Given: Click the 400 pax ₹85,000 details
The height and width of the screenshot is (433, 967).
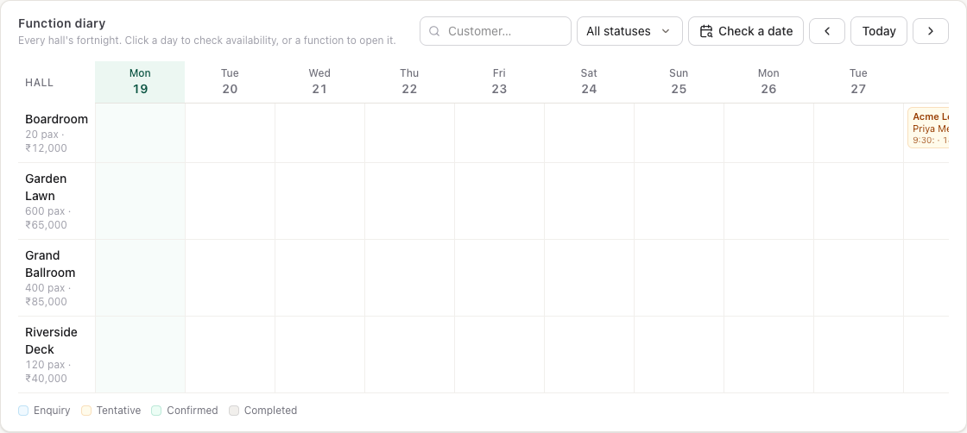Looking at the screenshot, I should coord(48,295).
